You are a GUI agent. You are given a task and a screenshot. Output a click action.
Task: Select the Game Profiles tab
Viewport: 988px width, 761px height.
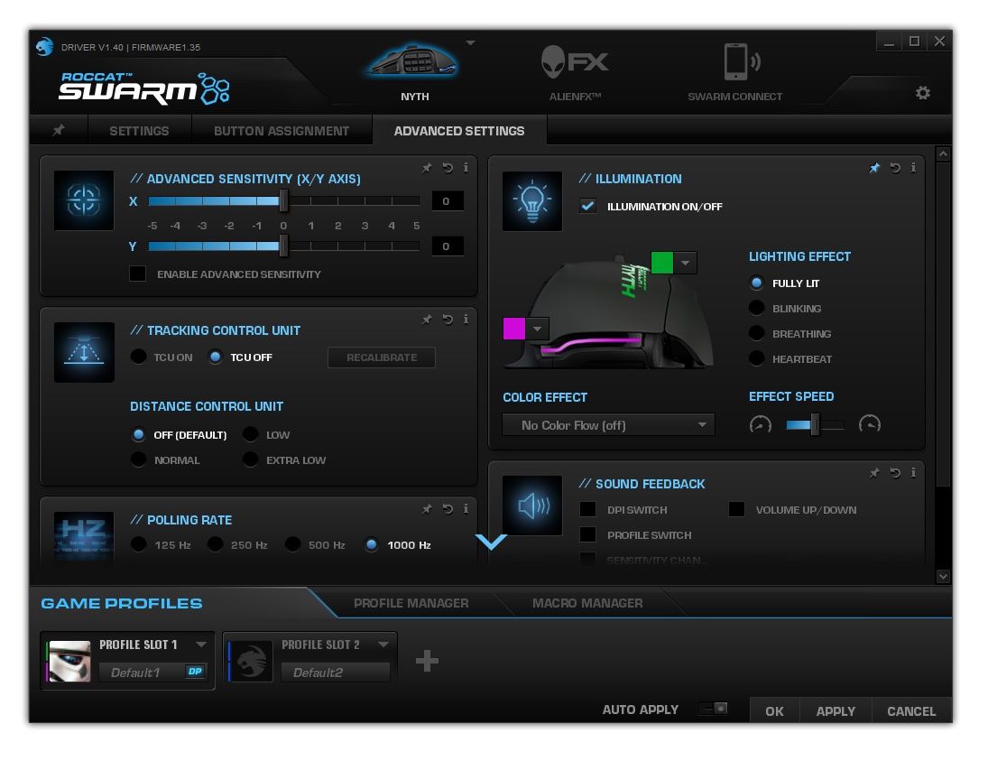click(x=122, y=603)
